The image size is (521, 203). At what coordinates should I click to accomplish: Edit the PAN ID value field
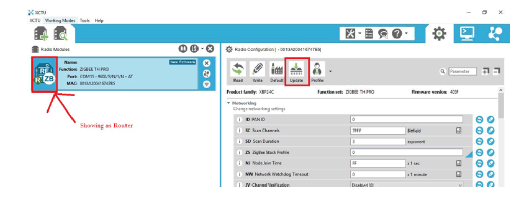[406, 120]
